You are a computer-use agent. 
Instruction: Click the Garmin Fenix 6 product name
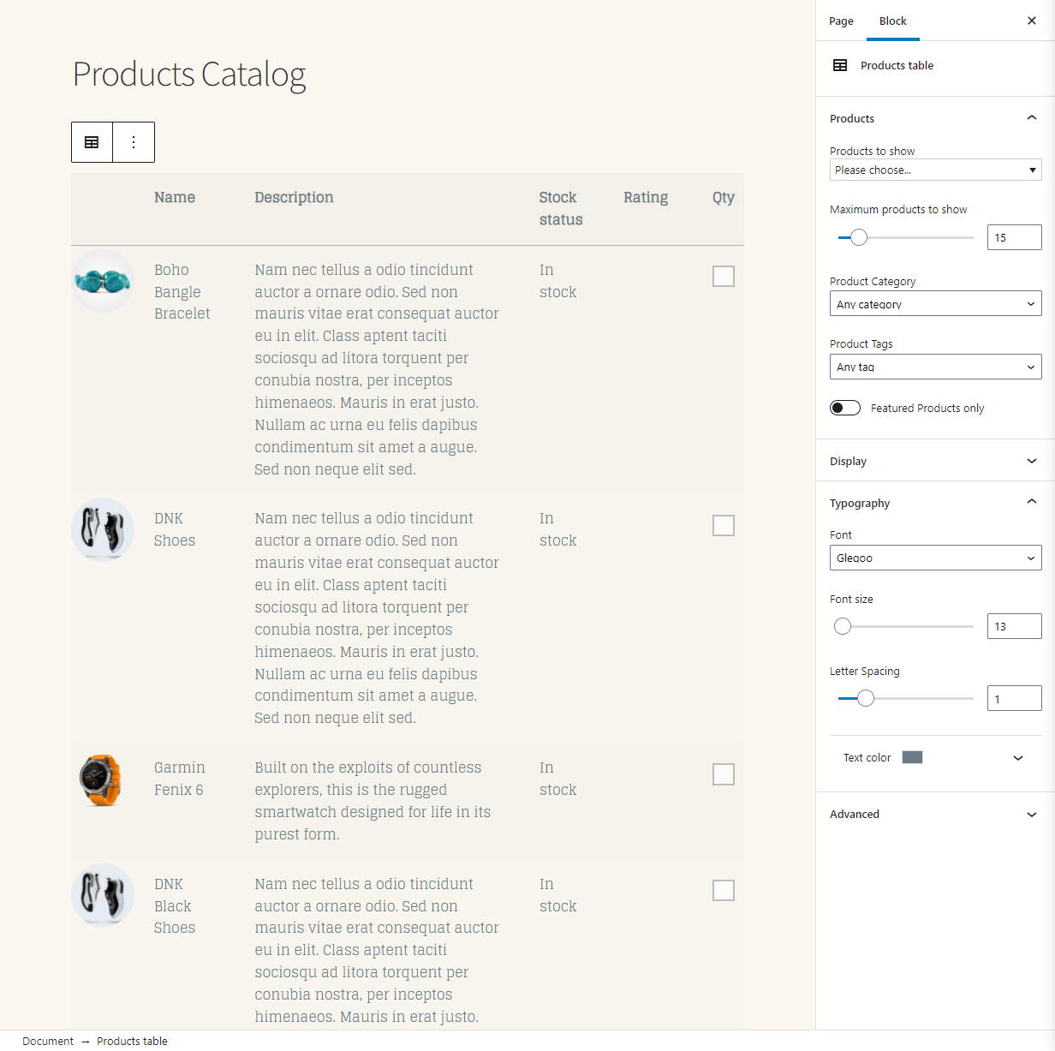(x=179, y=779)
